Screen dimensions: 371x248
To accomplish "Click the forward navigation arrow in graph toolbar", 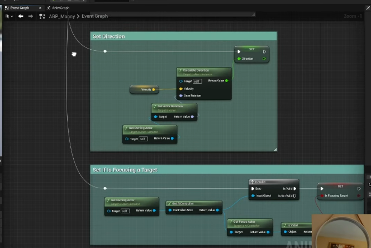I will (30, 16).
